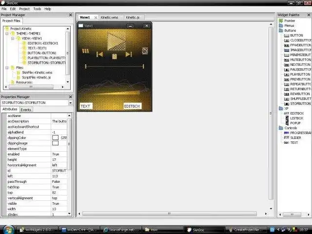Screen dimensions: 312x234
Task: Pick the REWBUTTON widget
Action: click(x=297, y=94)
